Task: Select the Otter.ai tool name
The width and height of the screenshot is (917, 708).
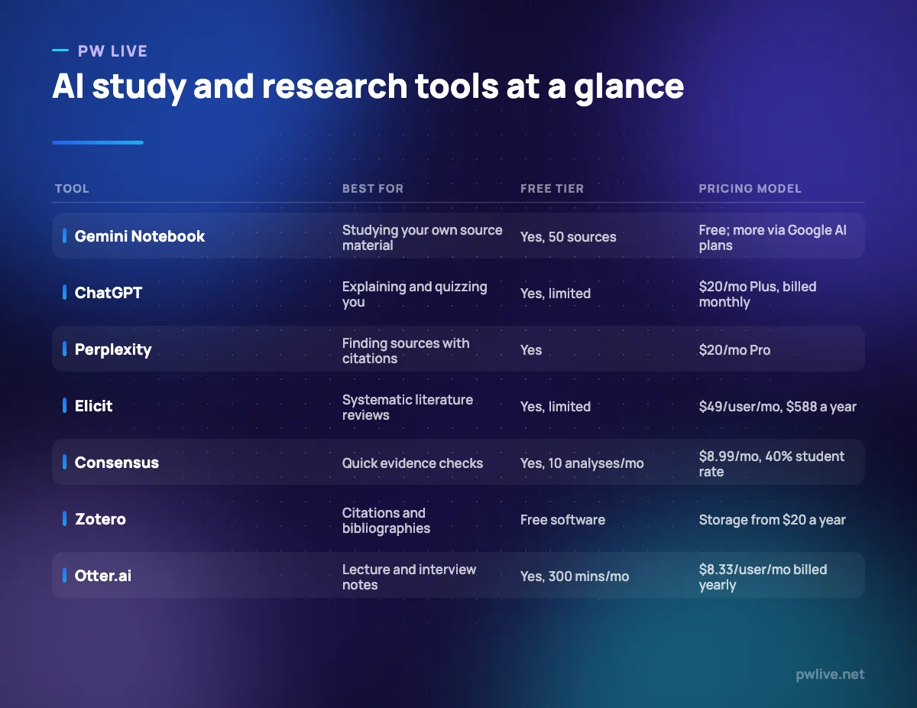Action: tap(103, 576)
